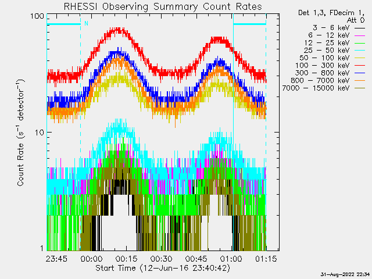Click the dashed cyan vertical line near 01:15
The image size is (372, 279).
point(266,132)
